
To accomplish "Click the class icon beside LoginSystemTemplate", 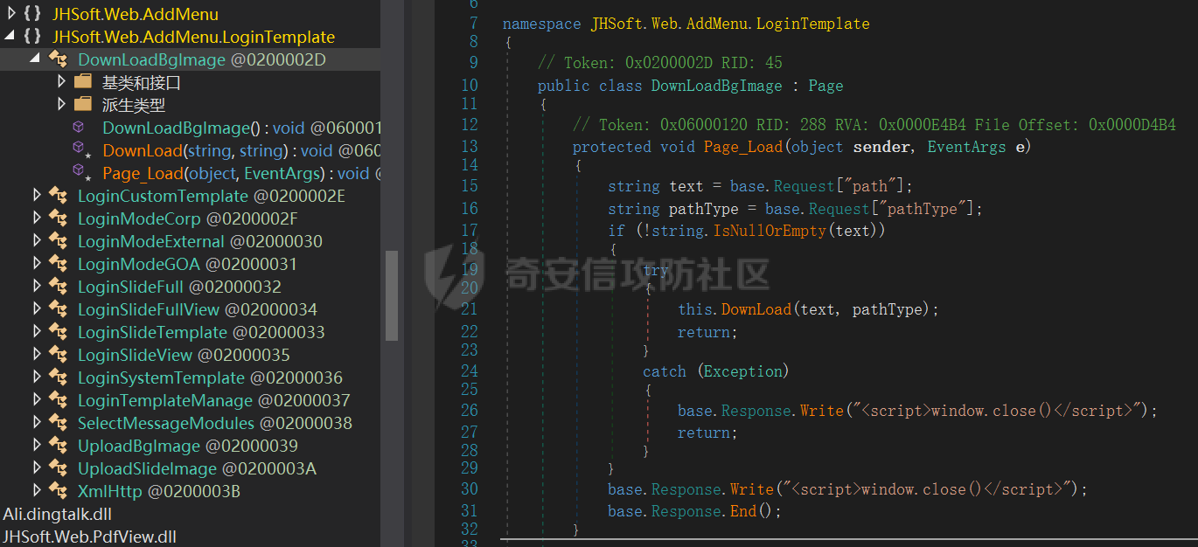I will pos(59,377).
